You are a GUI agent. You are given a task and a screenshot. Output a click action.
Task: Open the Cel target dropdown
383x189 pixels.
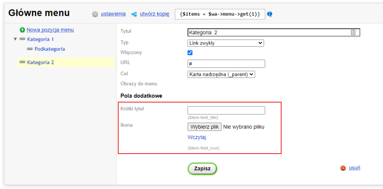point(221,75)
